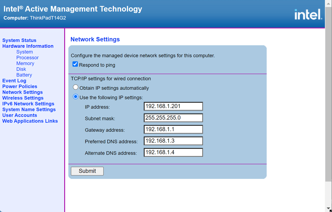Image resolution: width=332 pixels, height=212 pixels.
Task: Select Use the following IP settings
Action: point(76,97)
